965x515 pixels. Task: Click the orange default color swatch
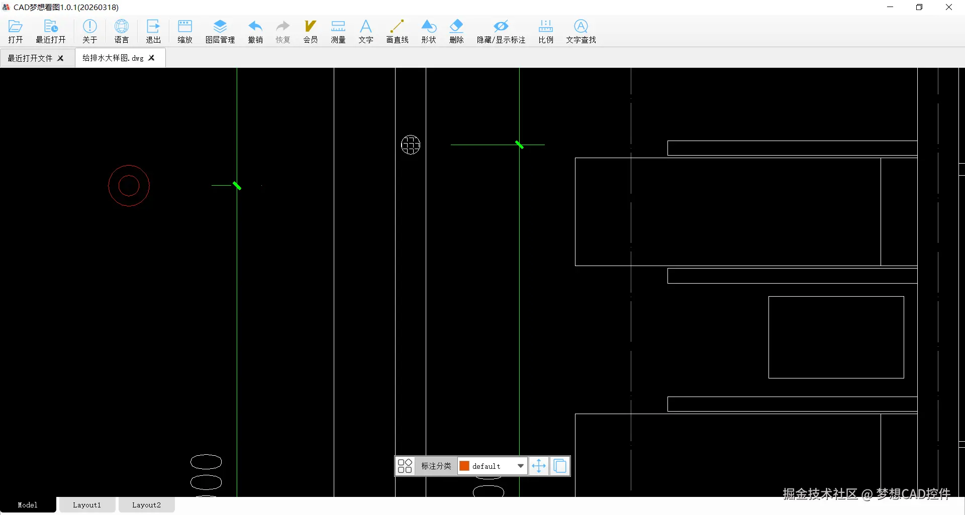click(x=465, y=466)
